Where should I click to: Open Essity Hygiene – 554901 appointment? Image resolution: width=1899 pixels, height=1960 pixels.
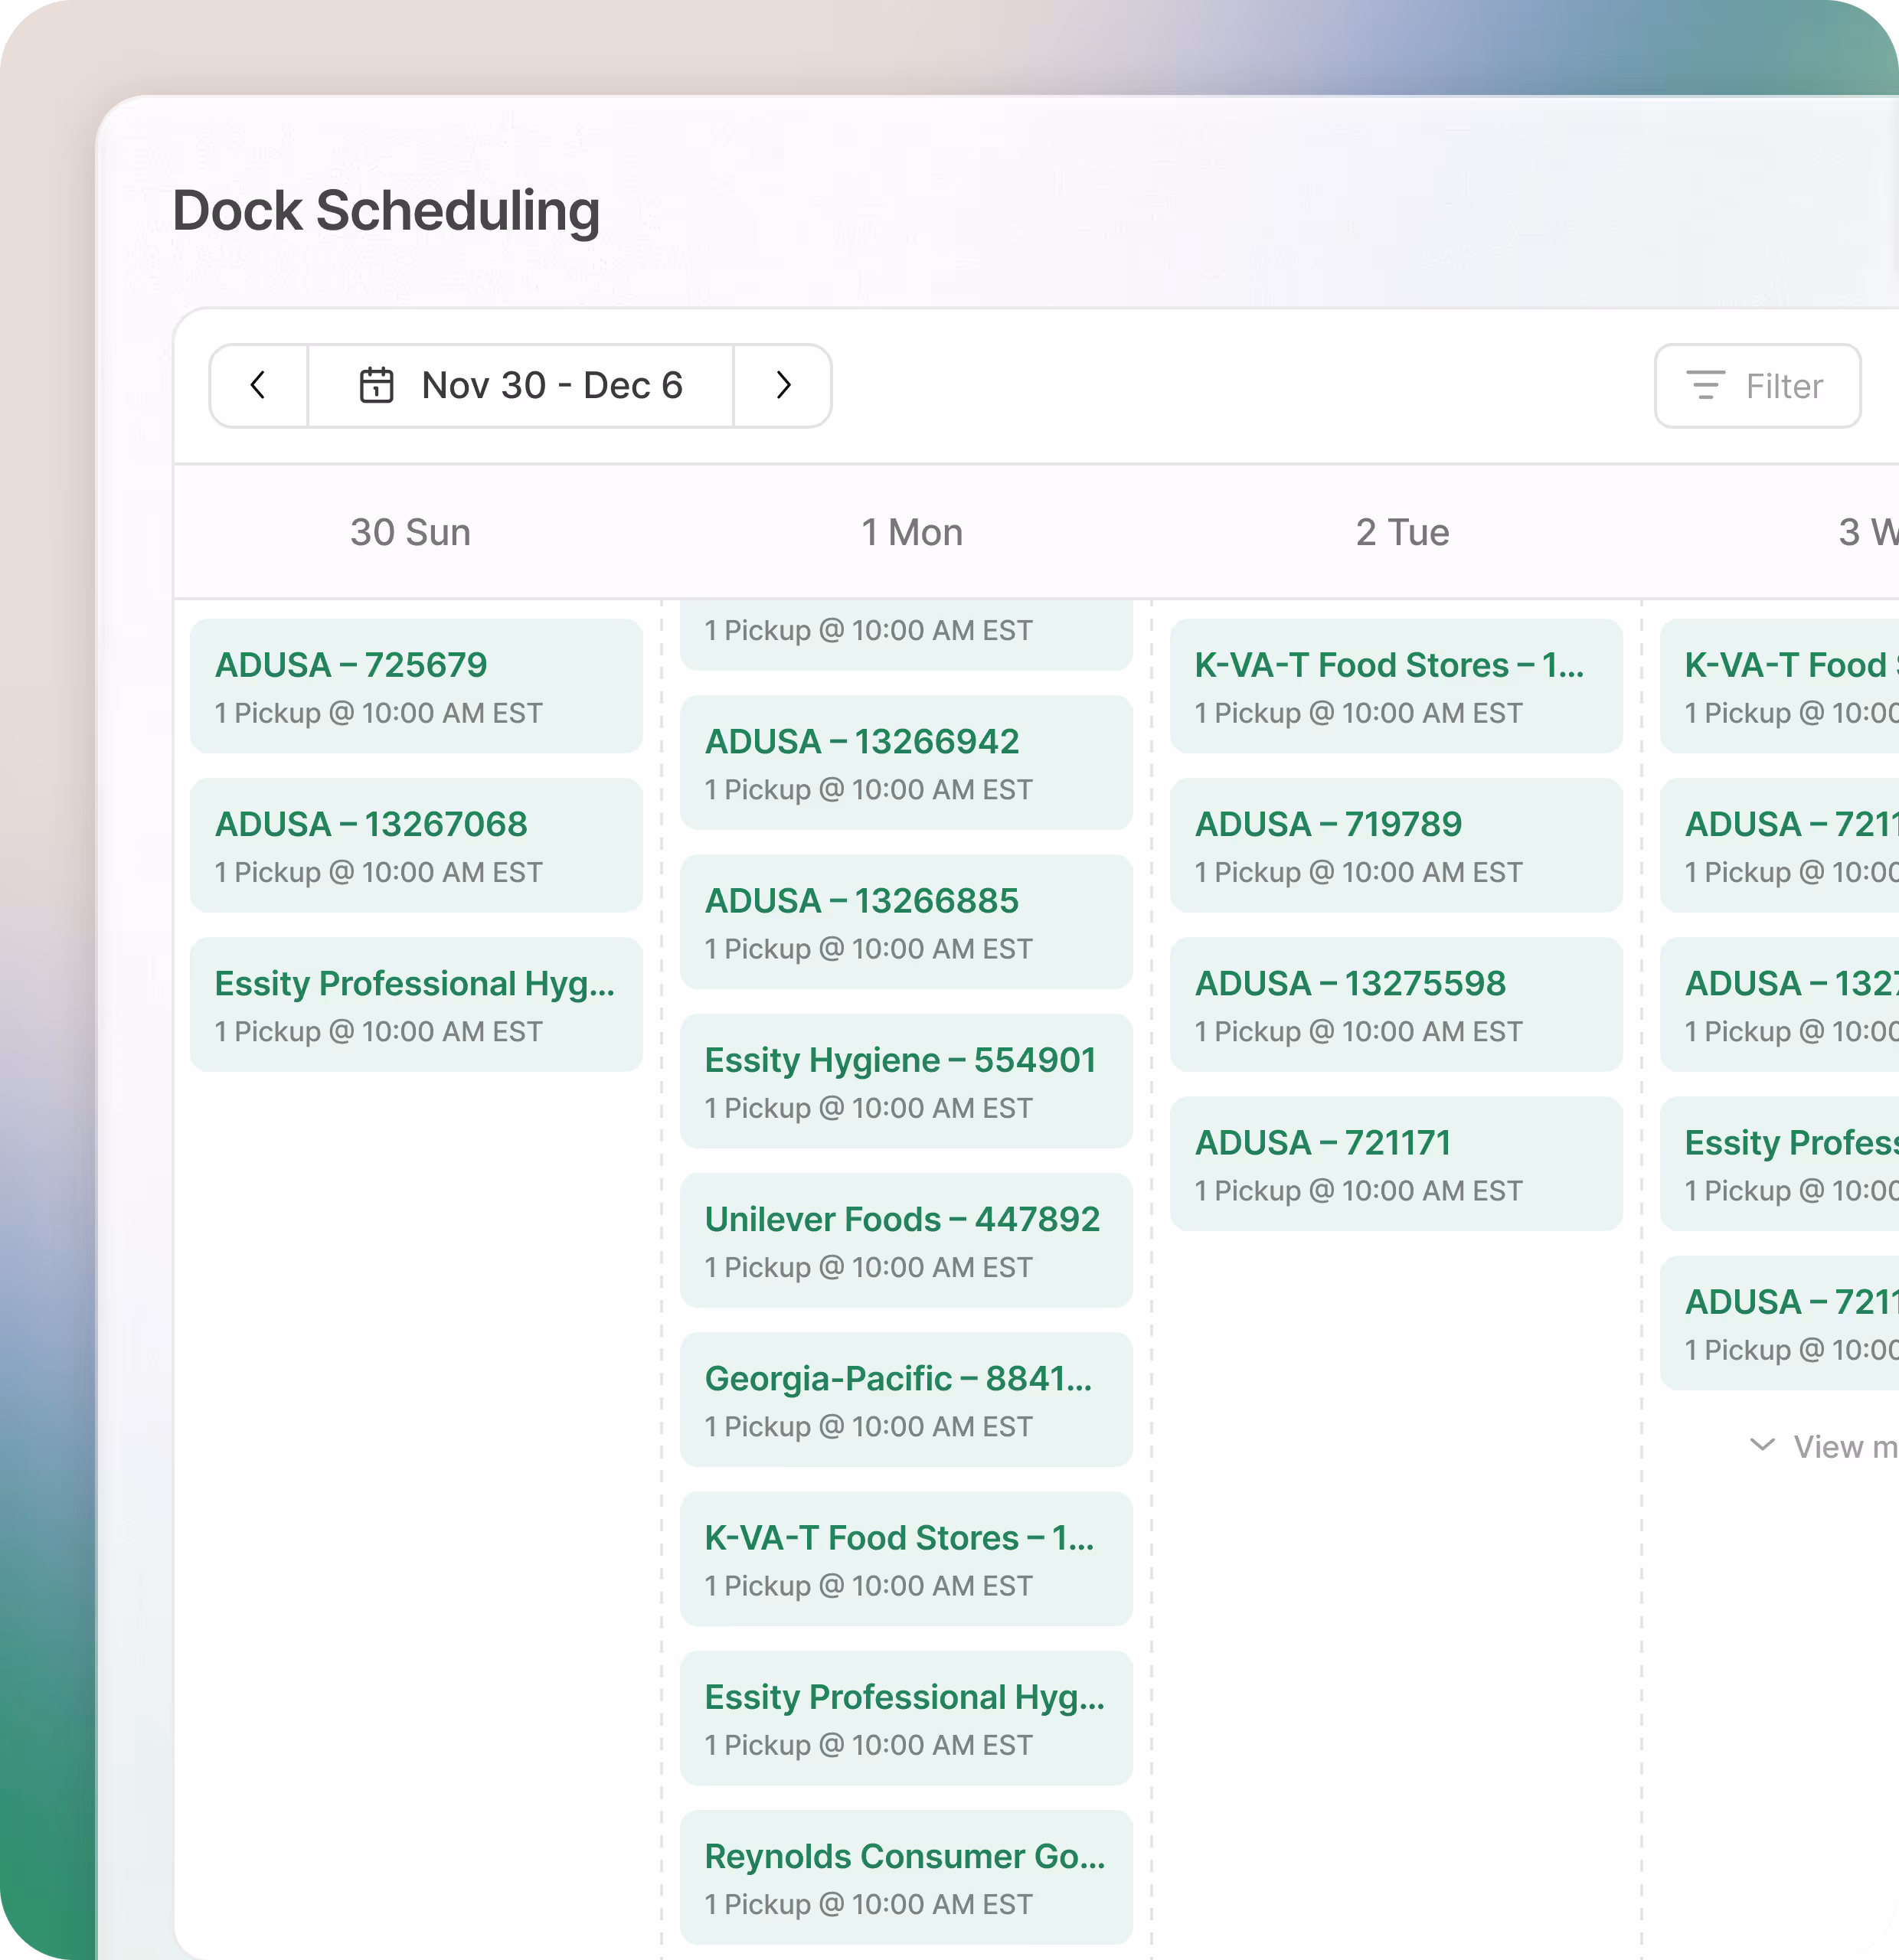click(x=906, y=1081)
